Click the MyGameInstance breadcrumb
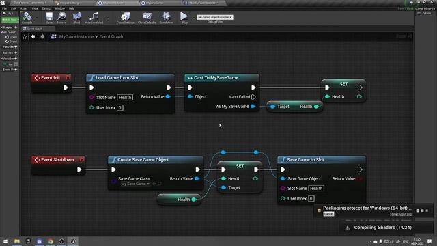 [x=76, y=36]
